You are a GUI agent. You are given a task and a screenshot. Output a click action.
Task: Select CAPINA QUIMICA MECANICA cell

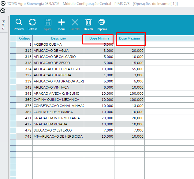(58, 100)
